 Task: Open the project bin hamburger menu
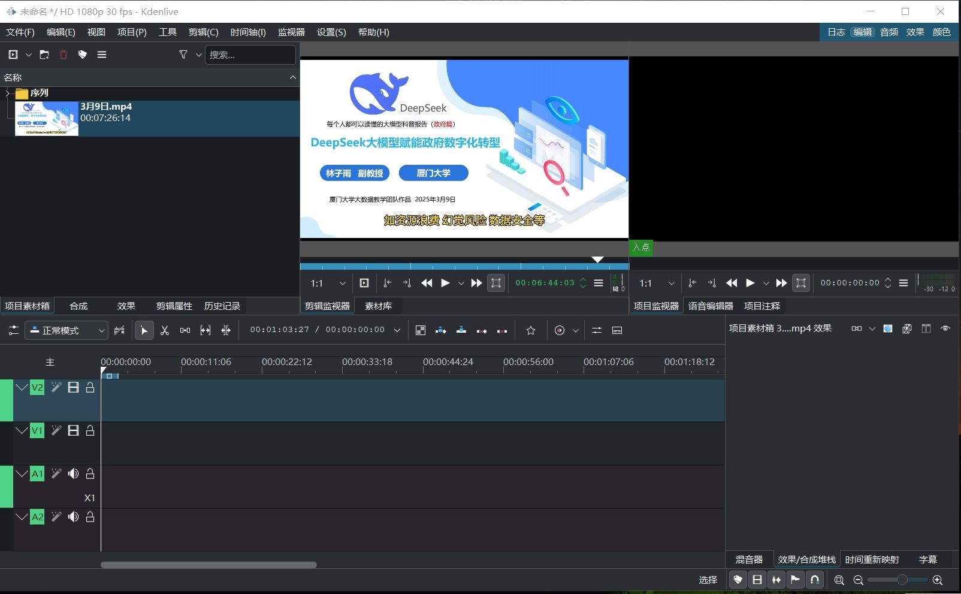point(102,55)
